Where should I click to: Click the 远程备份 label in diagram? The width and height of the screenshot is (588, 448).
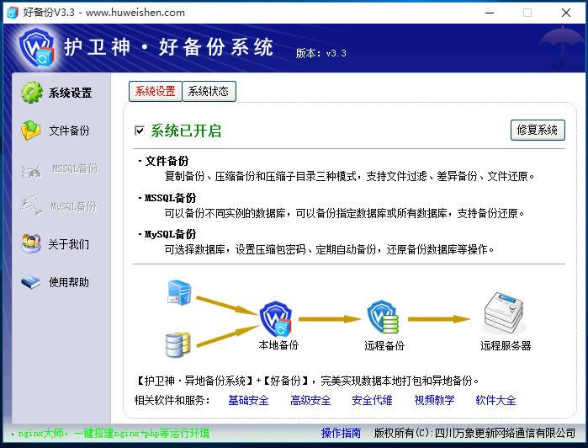pos(384,345)
